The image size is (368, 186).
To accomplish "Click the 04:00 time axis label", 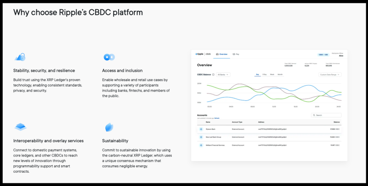I will (x=231, y=107).
